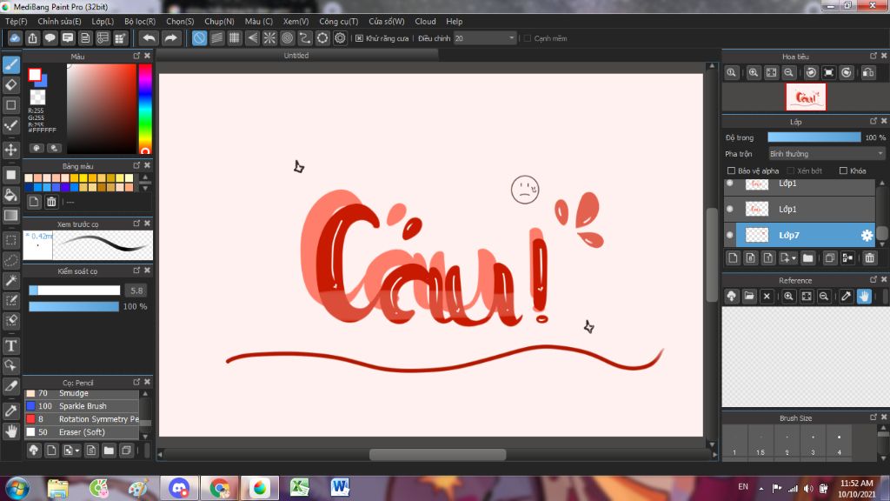Toggle the Khử răng cưa checkbox
Image resolution: width=890 pixels, height=501 pixels.
359,38
